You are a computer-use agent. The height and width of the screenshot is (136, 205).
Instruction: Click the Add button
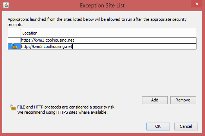click(x=155, y=100)
